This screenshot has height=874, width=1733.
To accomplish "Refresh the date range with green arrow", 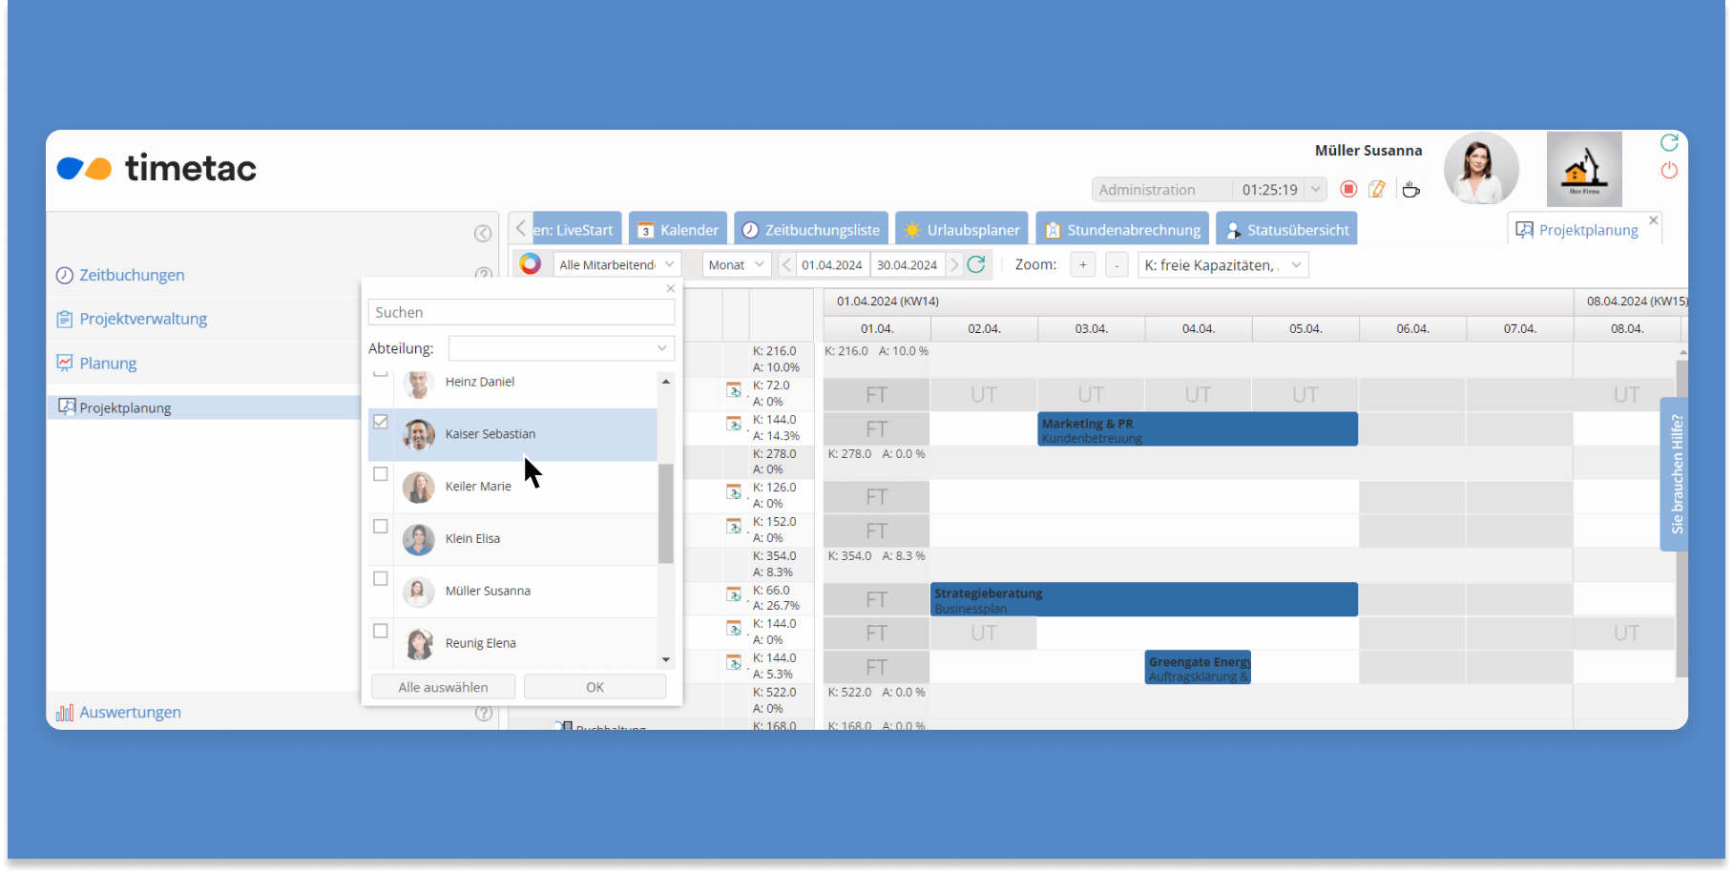I will coord(976,264).
